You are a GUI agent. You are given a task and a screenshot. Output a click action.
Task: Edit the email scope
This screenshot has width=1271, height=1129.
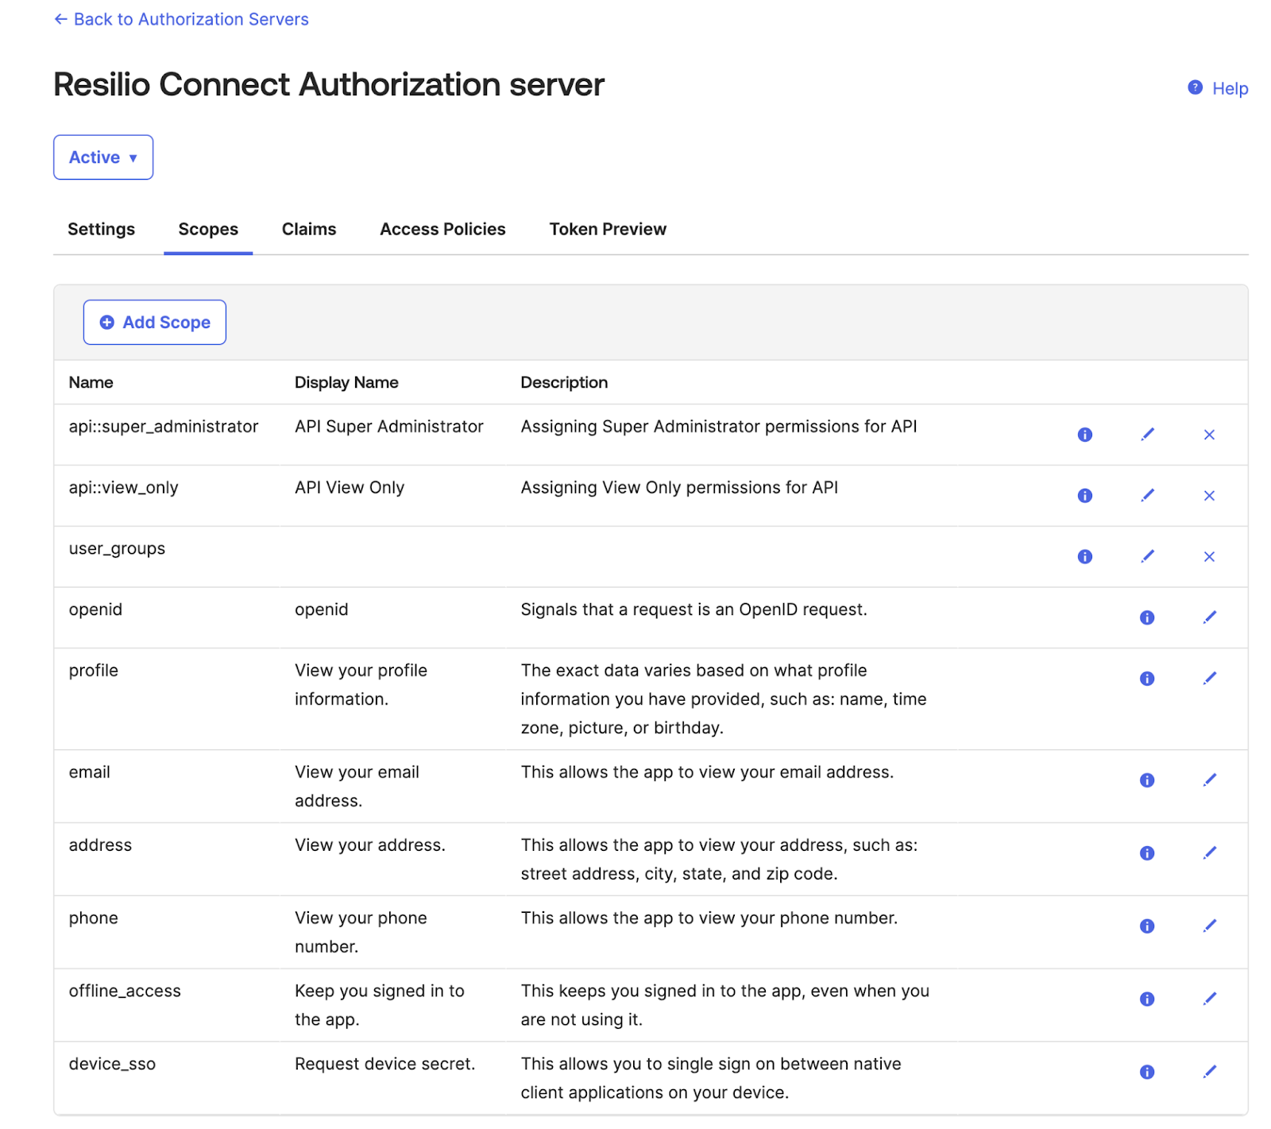click(1209, 780)
